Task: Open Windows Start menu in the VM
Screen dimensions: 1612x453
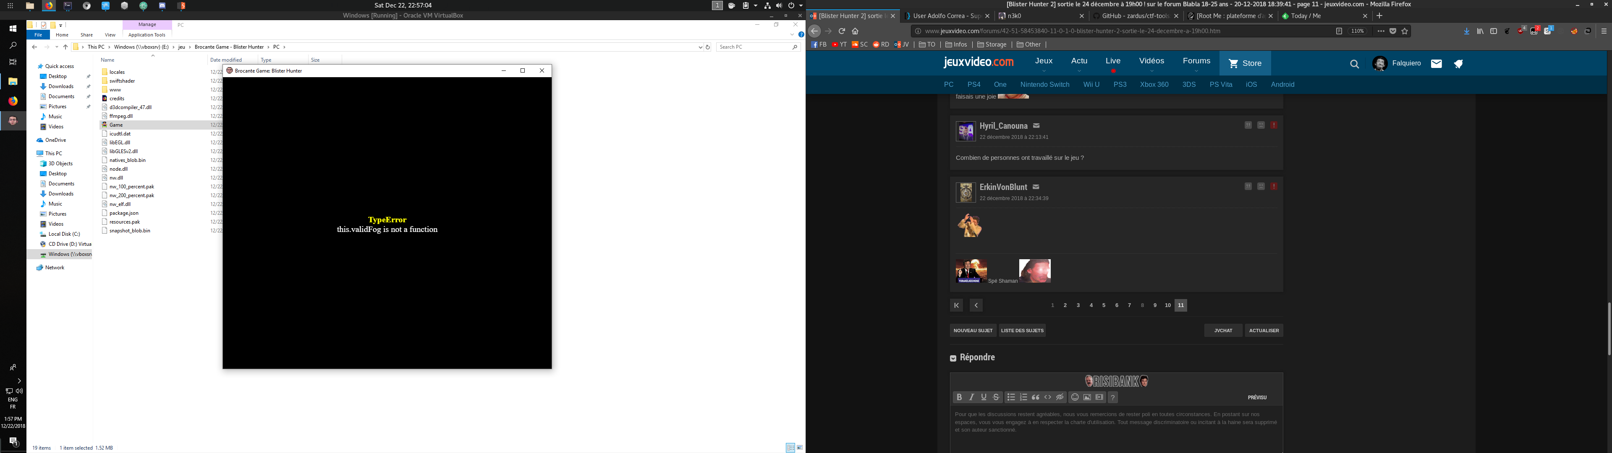Action: (13, 29)
